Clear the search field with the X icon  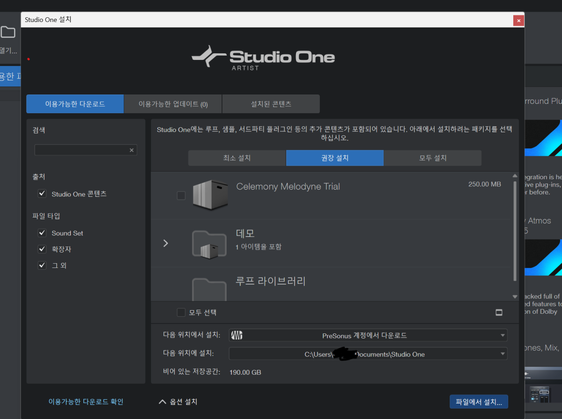tap(132, 150)
